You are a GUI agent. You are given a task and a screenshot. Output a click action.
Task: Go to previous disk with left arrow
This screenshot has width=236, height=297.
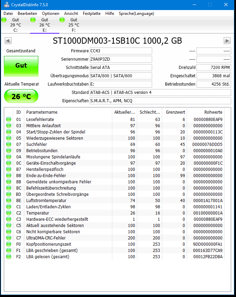pos(8,41)
